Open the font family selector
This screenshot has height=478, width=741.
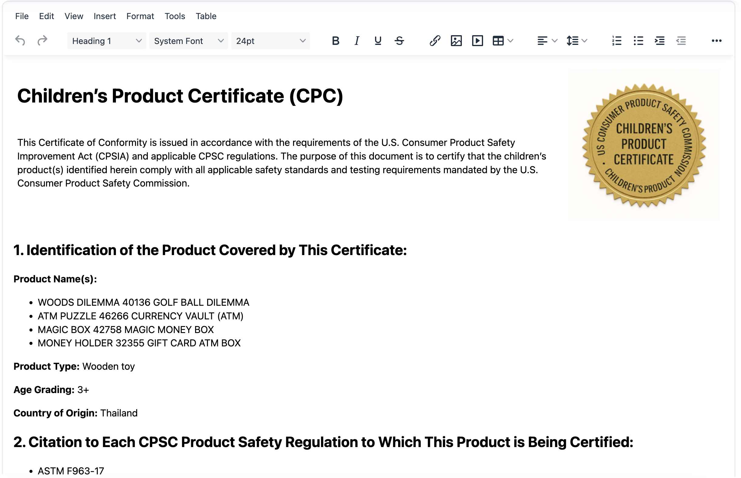188,41
